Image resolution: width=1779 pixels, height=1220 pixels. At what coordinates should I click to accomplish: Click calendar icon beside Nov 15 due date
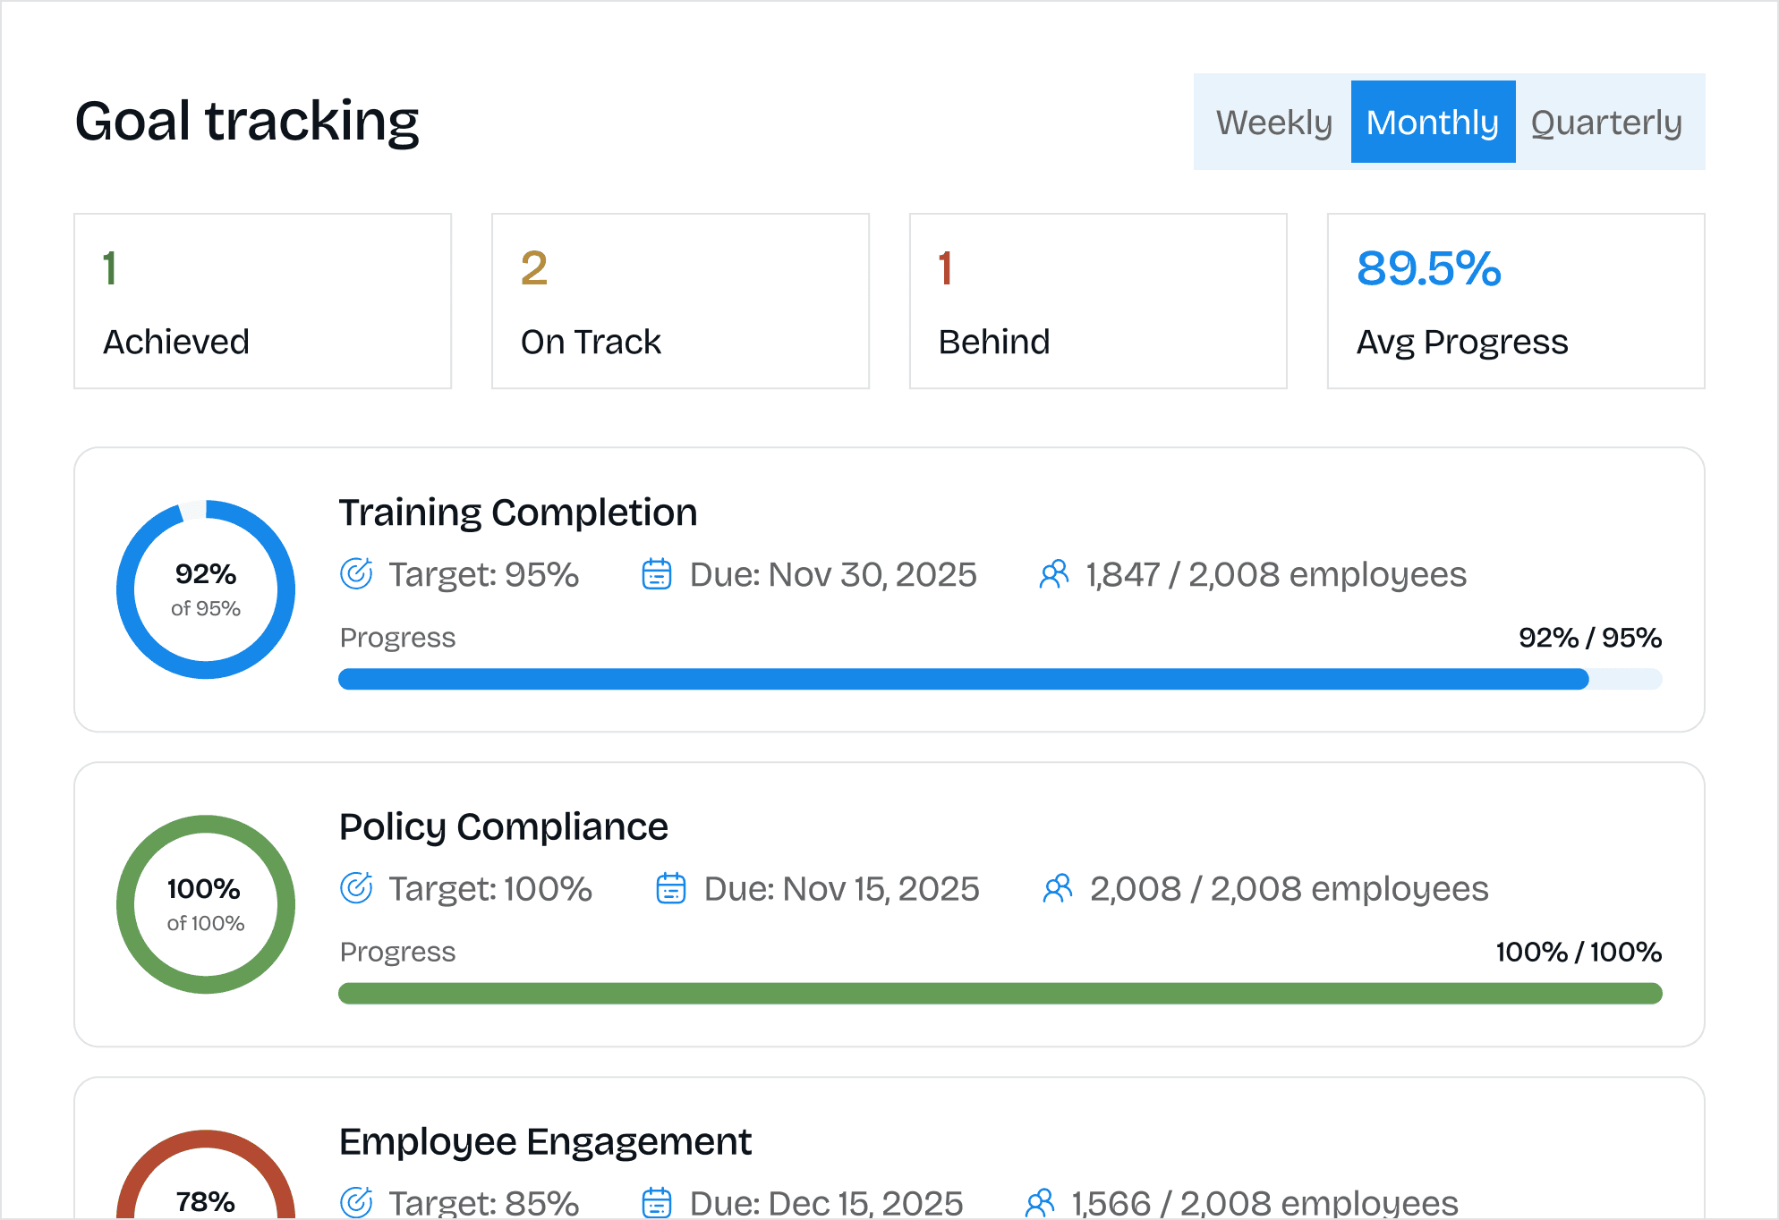click(671, 888)
